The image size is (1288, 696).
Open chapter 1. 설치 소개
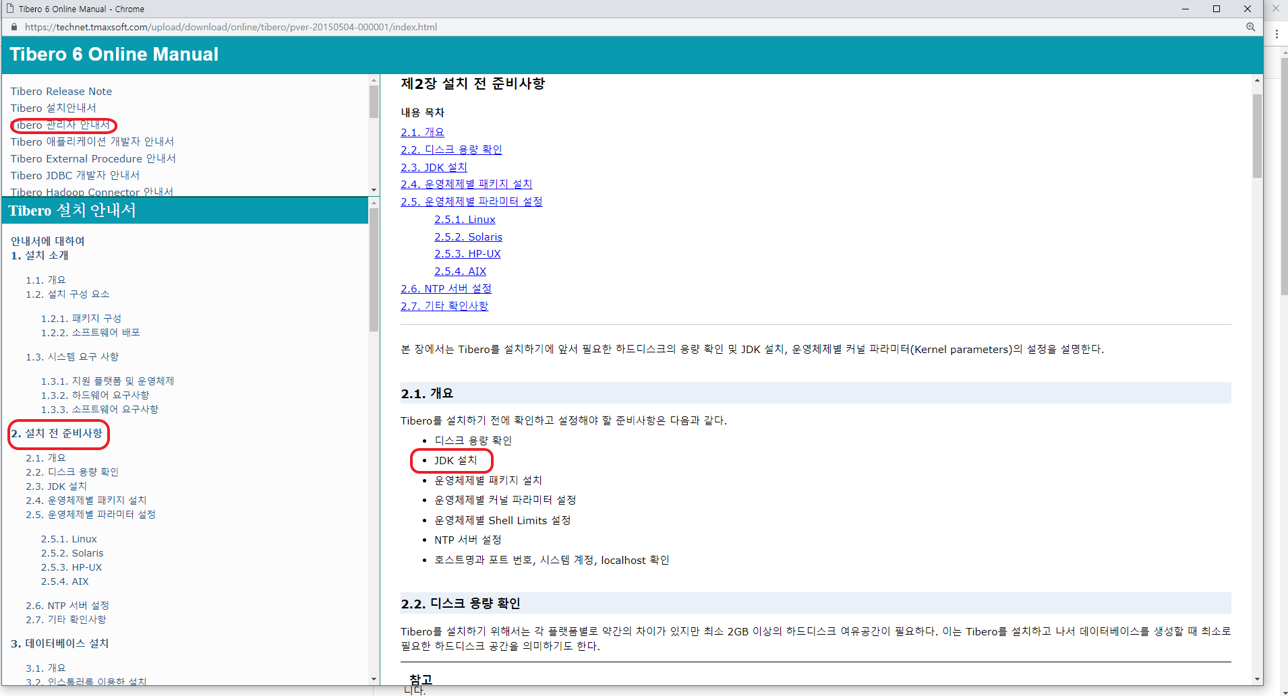coord(39,255)
